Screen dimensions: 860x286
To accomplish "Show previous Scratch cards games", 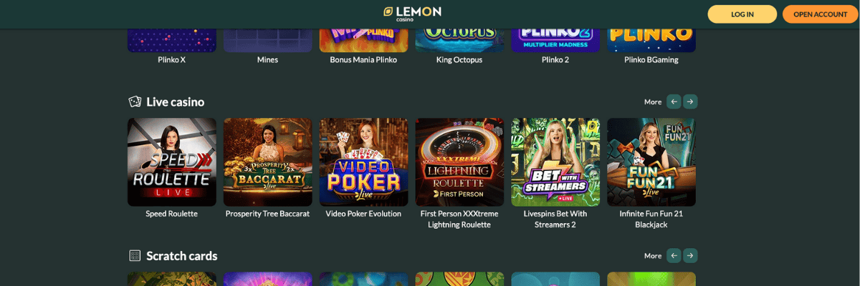I will click(x=674, y=255).
